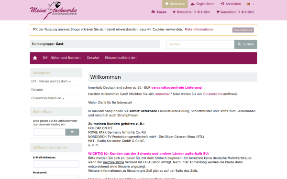Focus the Schnellkauf article number field
This screenshot has height=179, width=287.
[49, 132]
